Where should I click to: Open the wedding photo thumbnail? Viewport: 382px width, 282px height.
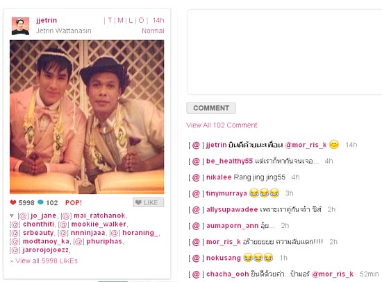87,117
